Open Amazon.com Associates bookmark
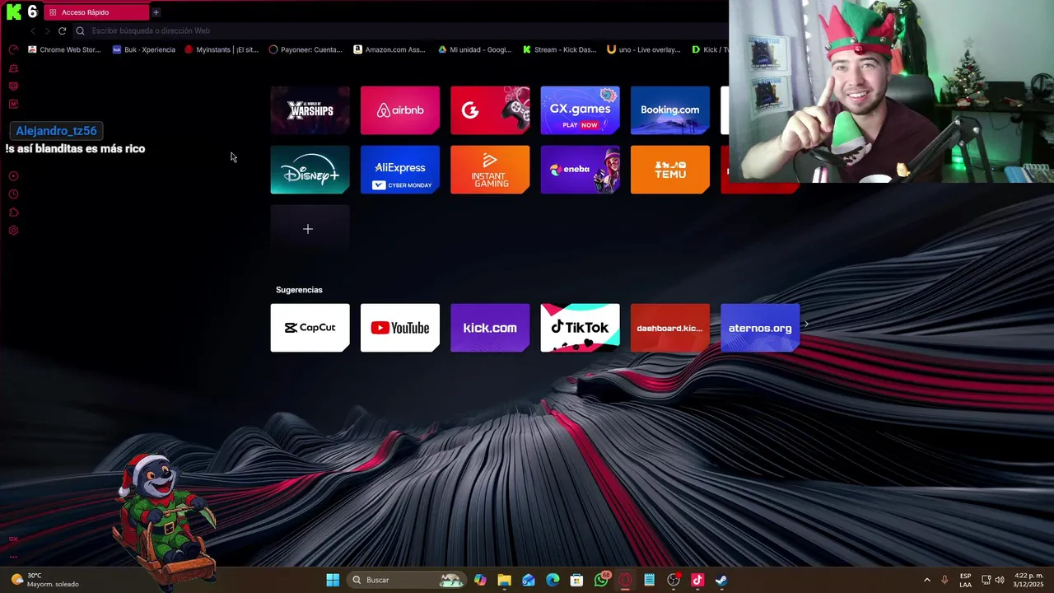The width and height of the screenshot is (1054, 593). (389, 49)
